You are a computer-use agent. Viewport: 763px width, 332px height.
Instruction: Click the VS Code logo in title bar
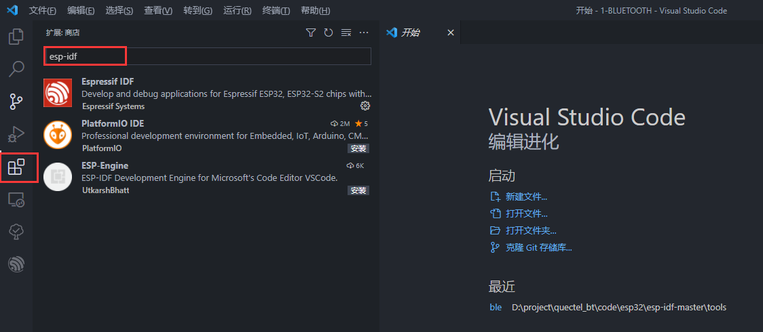(x=13, y=10)
